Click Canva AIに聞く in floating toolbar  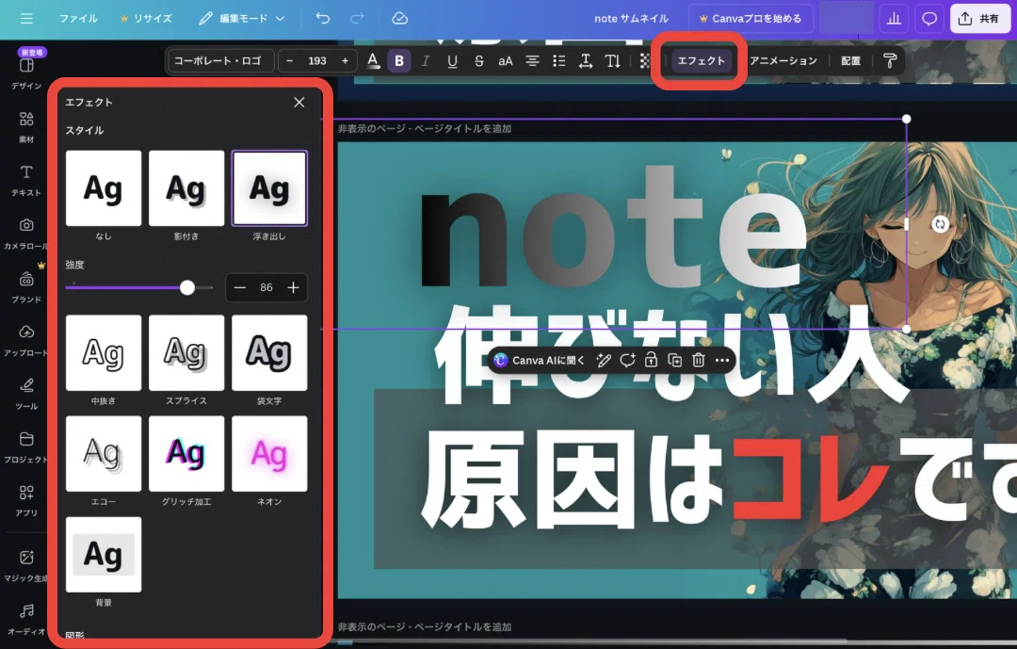point(539,360)
